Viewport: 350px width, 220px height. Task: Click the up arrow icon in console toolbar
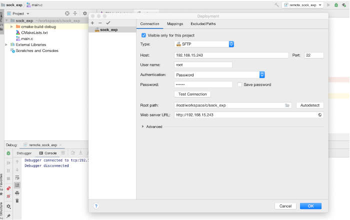point(17,161)
